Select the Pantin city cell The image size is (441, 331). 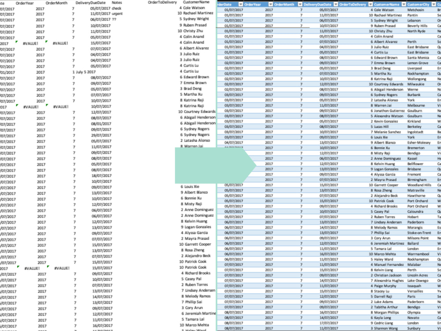[413, 15]
